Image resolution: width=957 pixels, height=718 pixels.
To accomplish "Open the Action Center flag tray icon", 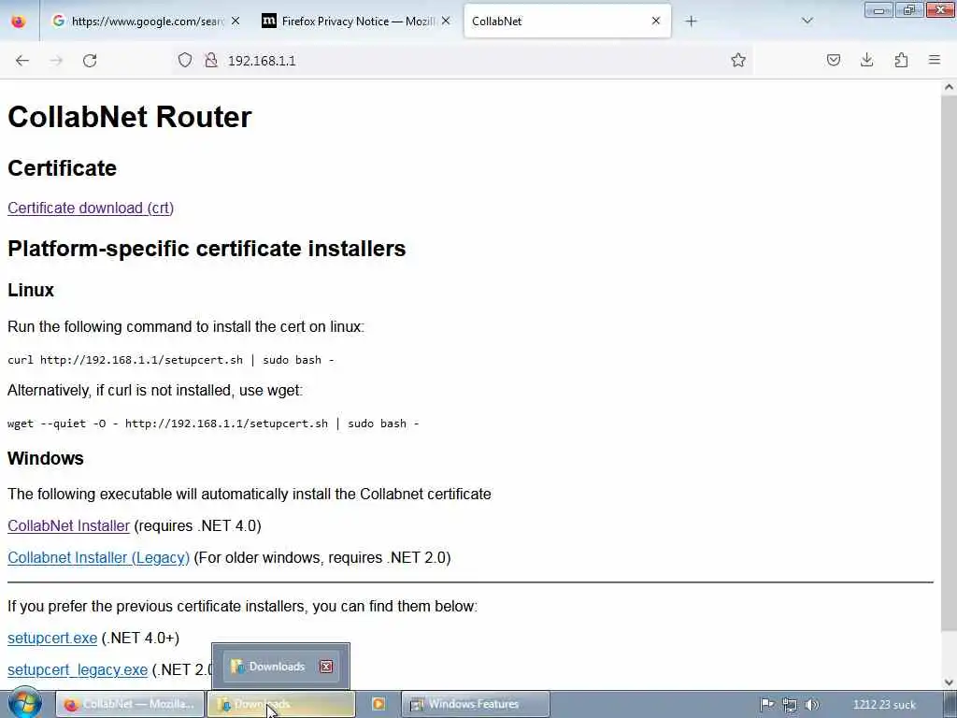I will tap(766, 705).
